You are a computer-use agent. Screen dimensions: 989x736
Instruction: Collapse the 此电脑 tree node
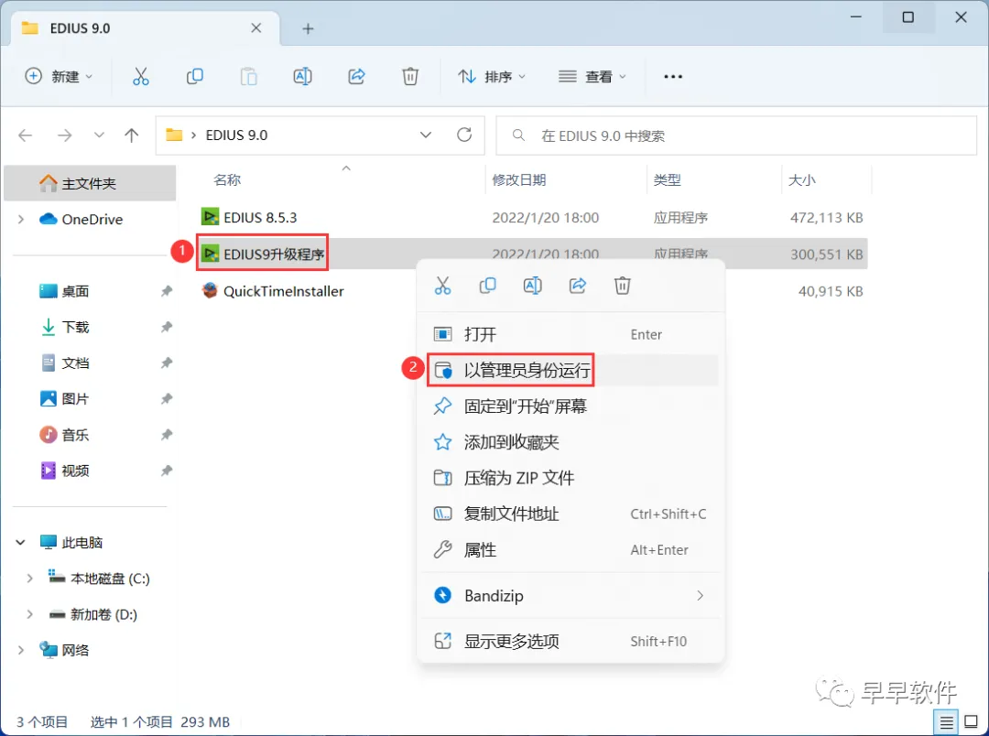pos(21,542)
